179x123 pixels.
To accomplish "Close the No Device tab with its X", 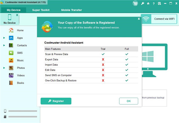I will tap(17, 15).
